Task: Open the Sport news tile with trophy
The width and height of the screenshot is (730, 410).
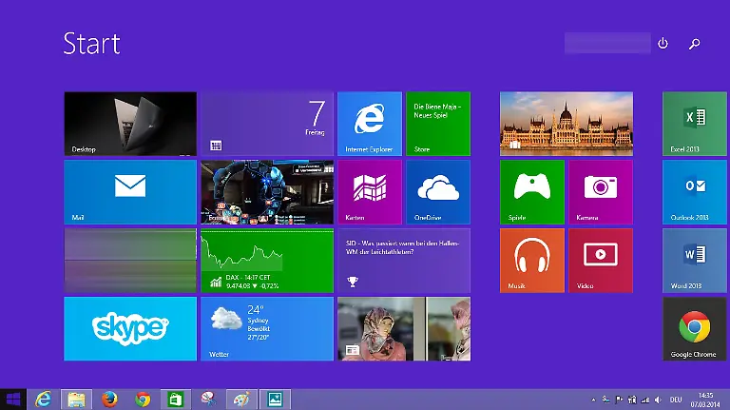Action: coord(404,261)
